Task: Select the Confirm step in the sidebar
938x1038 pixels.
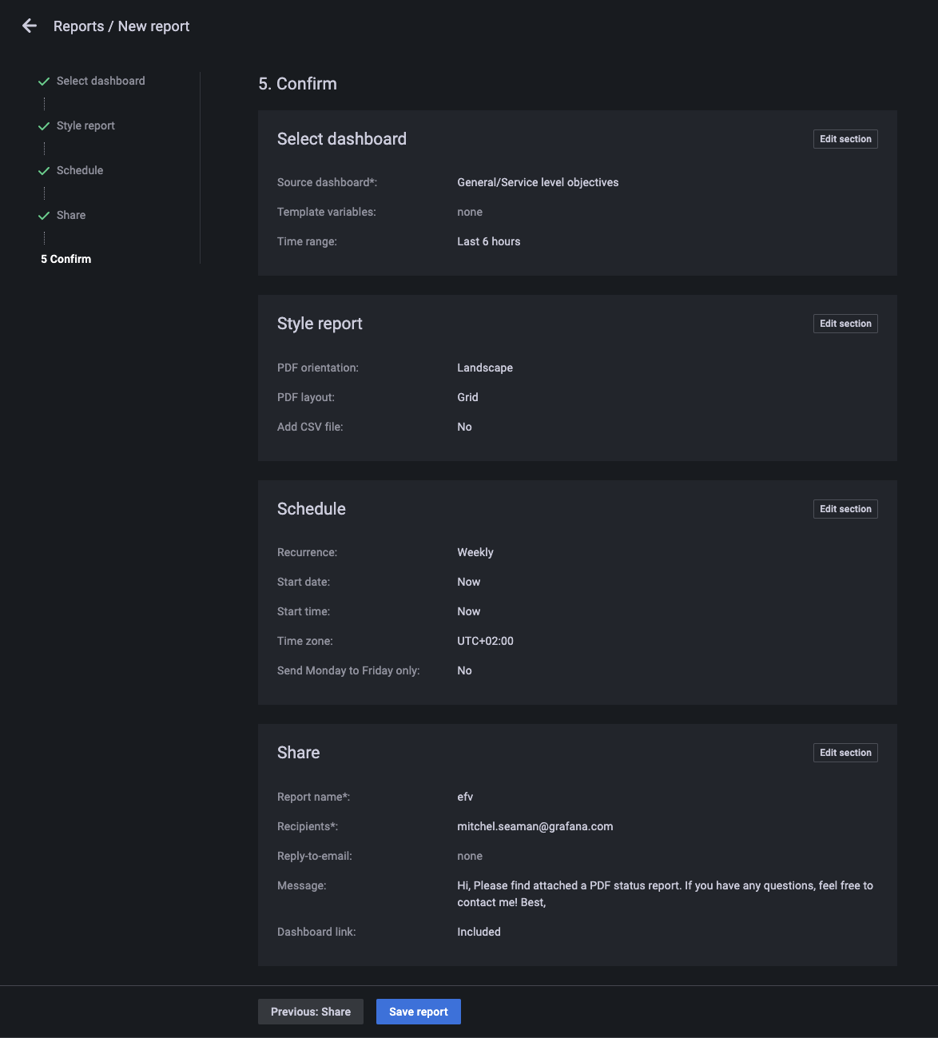Action: (x=66, y=259)
